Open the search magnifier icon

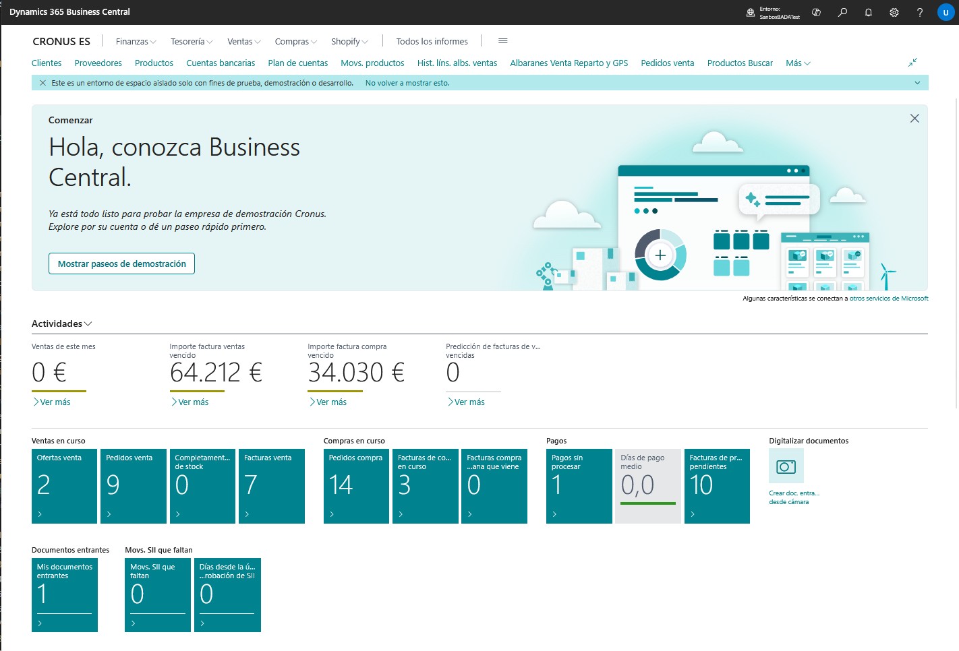coord(842,12)
